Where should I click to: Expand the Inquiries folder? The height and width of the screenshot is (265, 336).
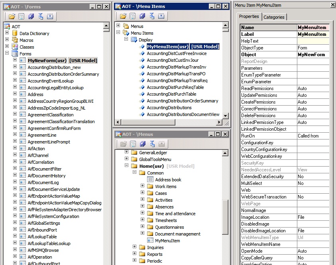click(134, 247)
